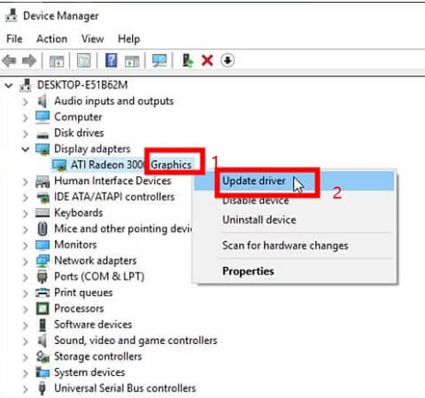Click the Disable device down-arrow icon

point(228,60)
